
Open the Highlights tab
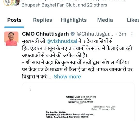pyautogui.click(x=74, y=20)
